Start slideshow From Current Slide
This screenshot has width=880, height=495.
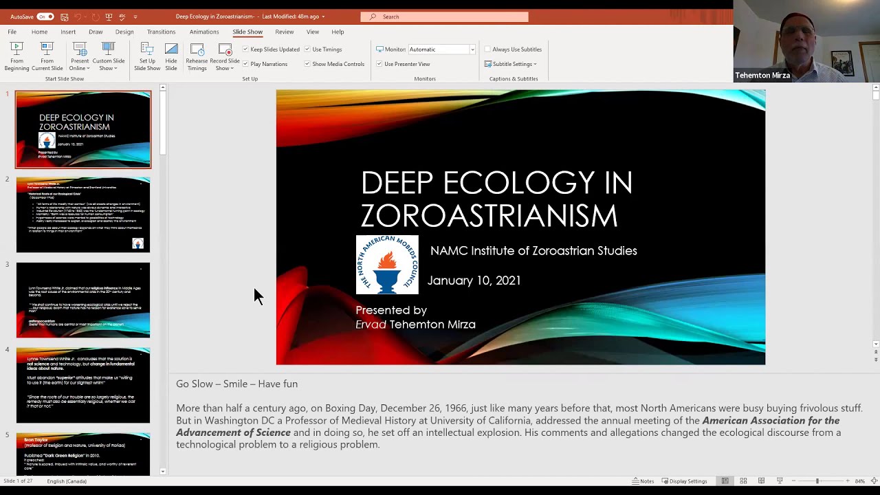47,56
